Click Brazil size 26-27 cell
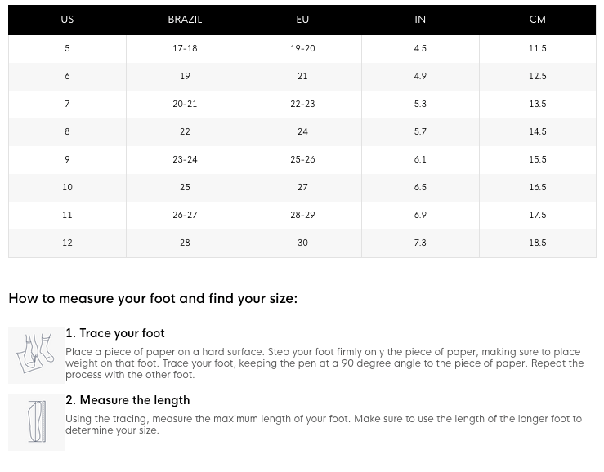The height and width of the screenshot is (472, 604). [185, 215]
